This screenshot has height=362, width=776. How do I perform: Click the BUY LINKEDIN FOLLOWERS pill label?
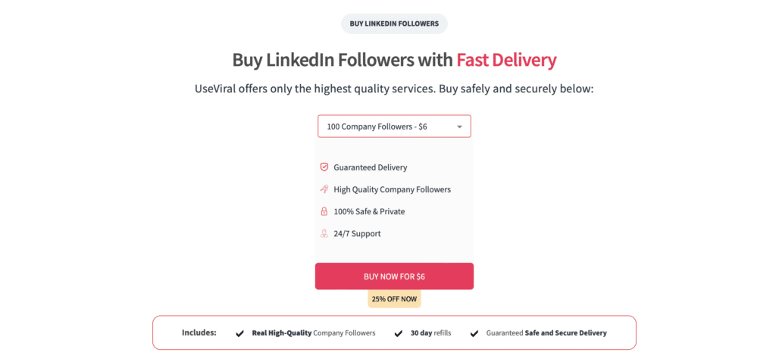point(394,23)
